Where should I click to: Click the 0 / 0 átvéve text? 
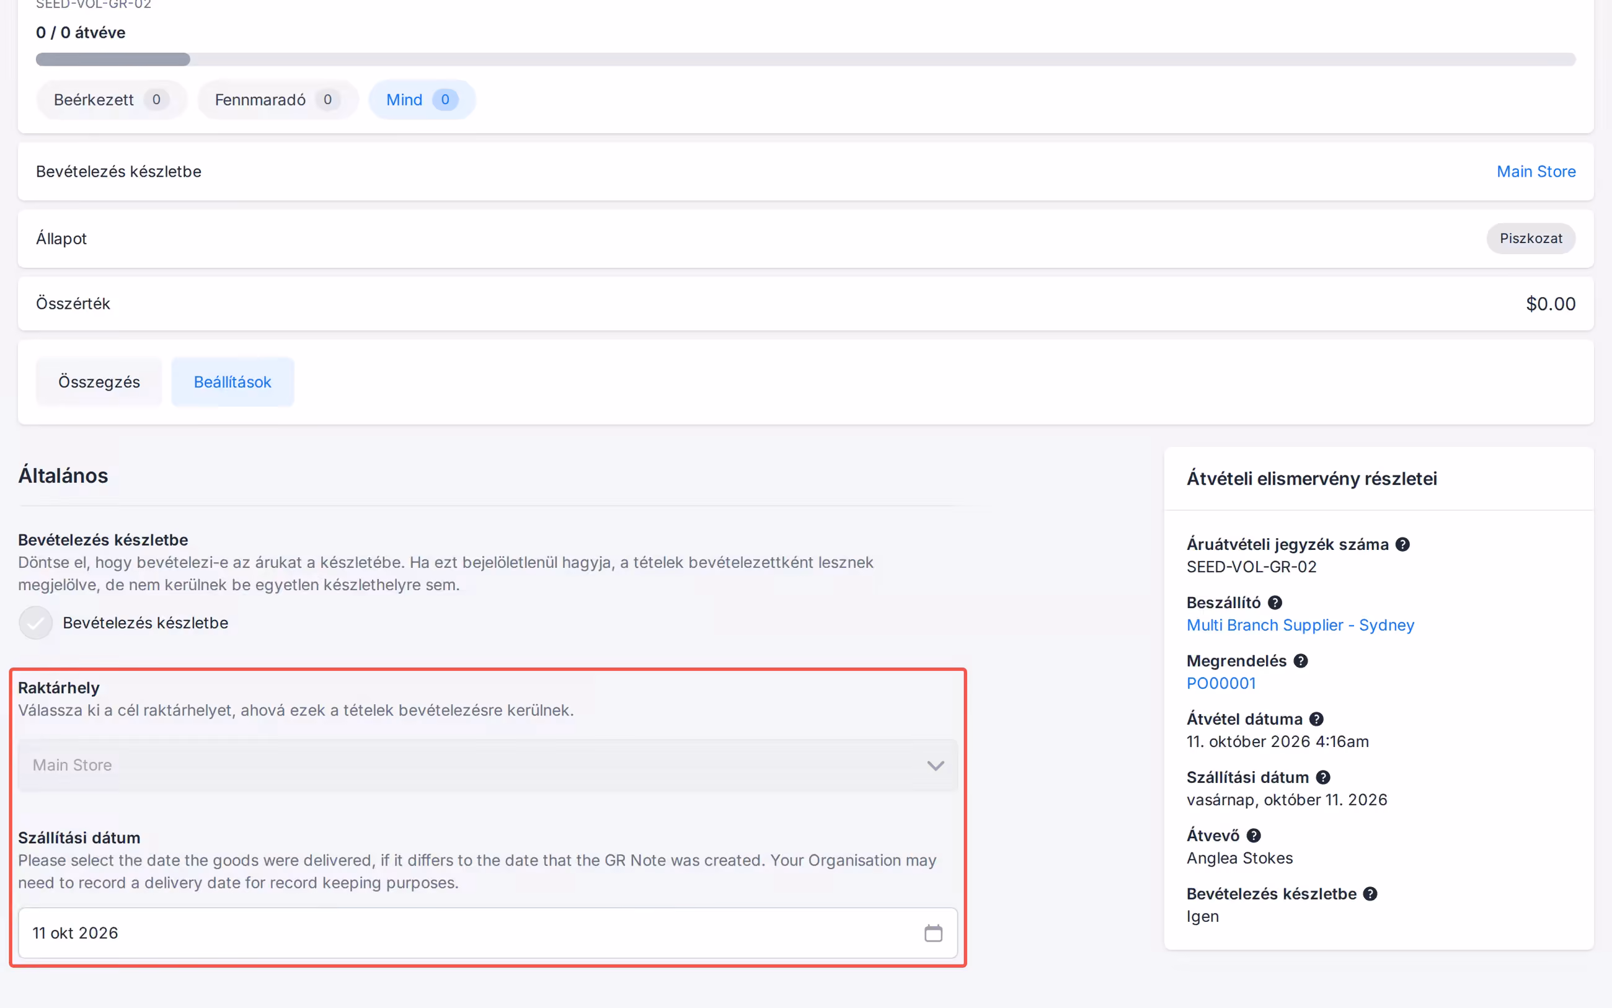coord(81,33)
